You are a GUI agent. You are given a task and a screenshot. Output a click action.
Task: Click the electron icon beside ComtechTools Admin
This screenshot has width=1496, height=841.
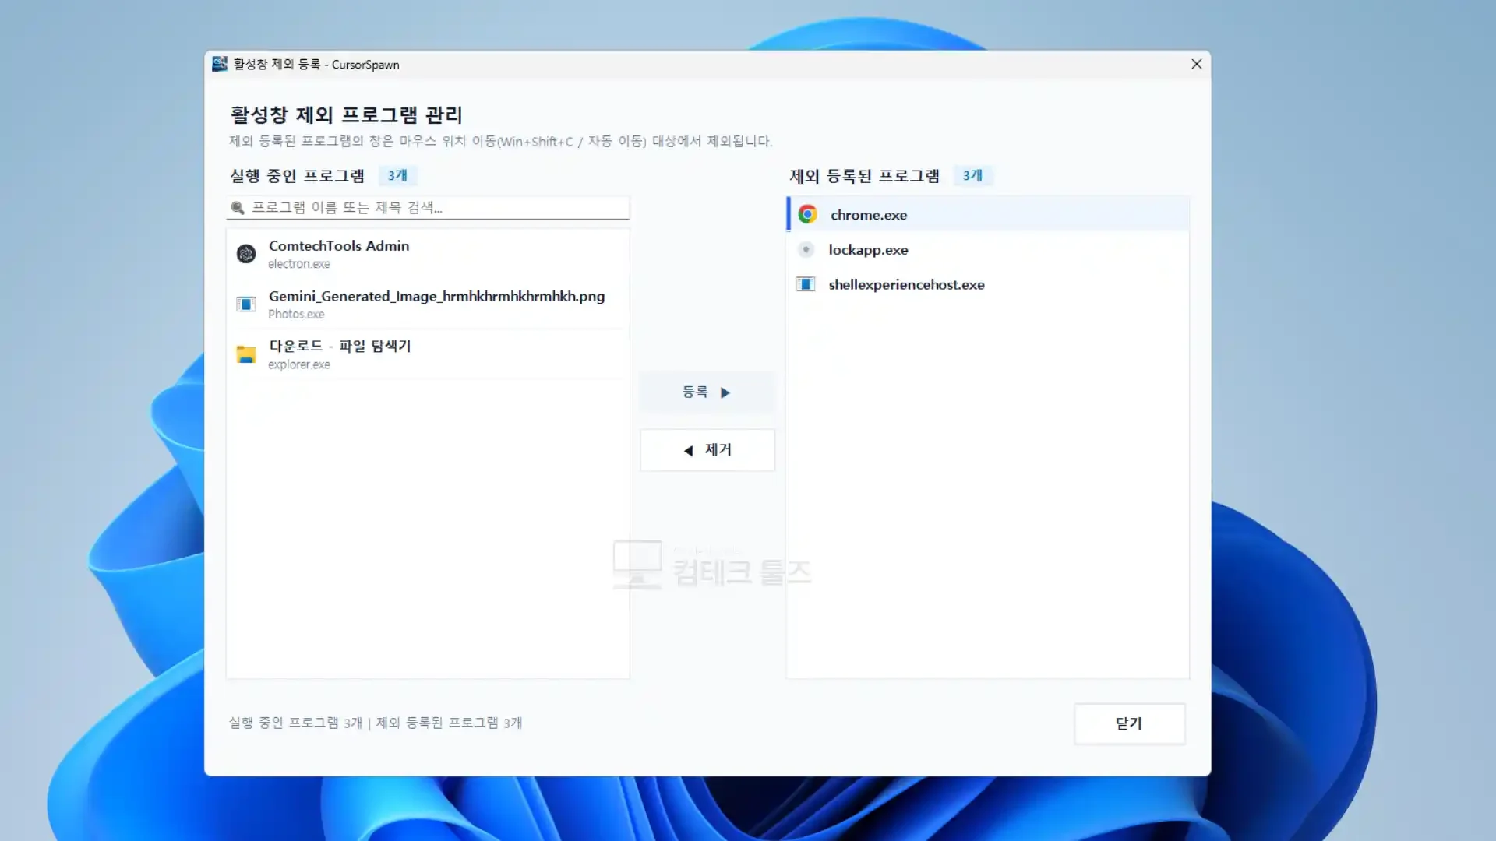click(246, 254)
